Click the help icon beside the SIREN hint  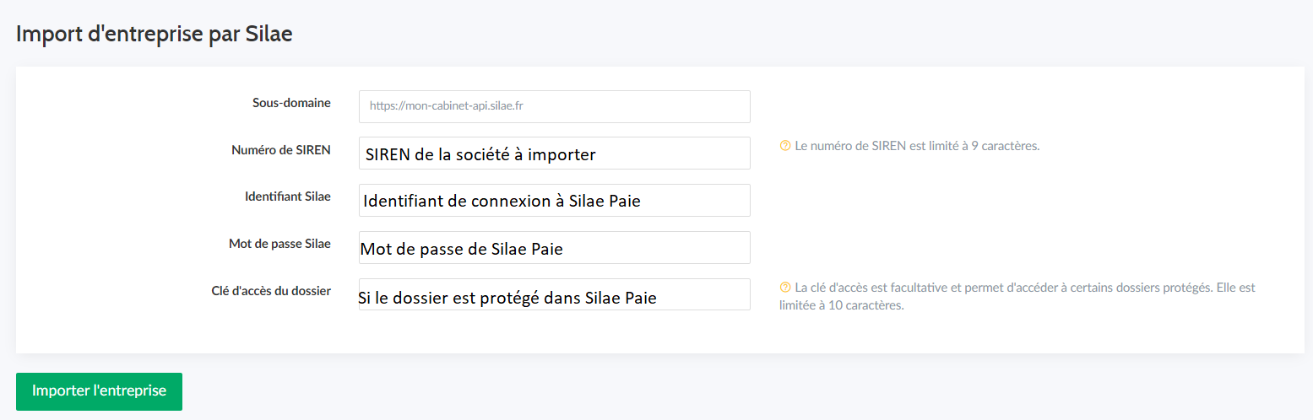(785, 146)
